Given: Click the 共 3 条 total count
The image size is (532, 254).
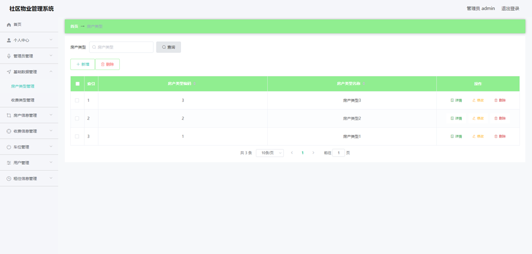Looking at the screenshot, I should pos(246,153).
